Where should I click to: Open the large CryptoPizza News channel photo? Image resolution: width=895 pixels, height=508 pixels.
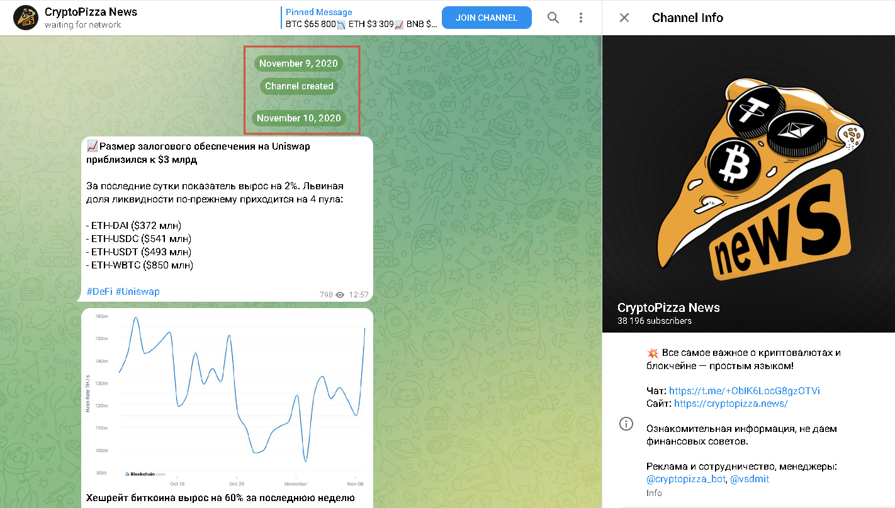pyautogui.click(x=748, y=184)
